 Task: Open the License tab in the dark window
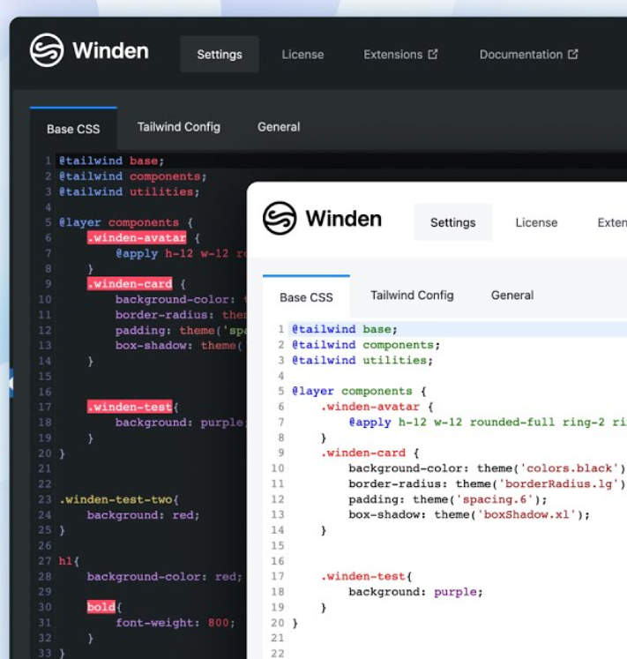302,54
